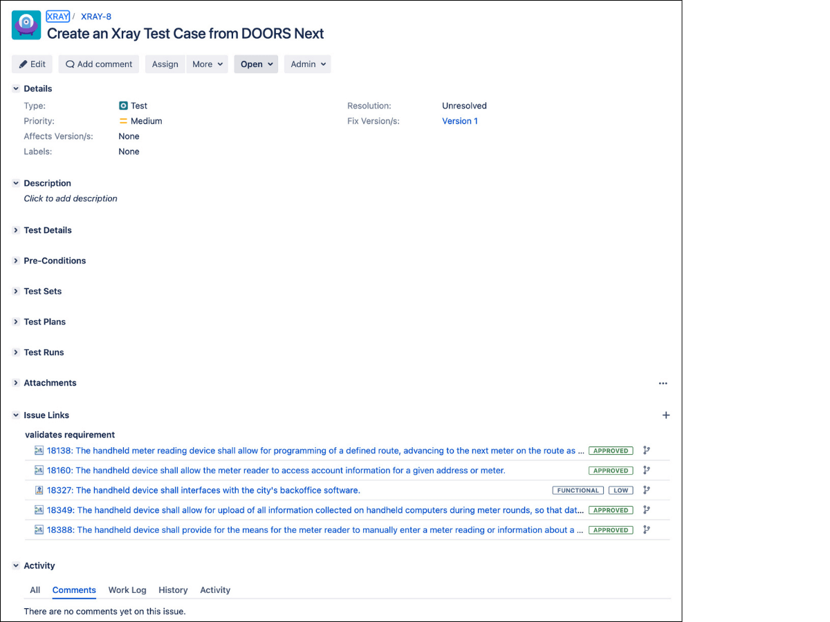Viewport: 830px width, 622px height.
Task: Click to add description field
Action: point(71,198)
